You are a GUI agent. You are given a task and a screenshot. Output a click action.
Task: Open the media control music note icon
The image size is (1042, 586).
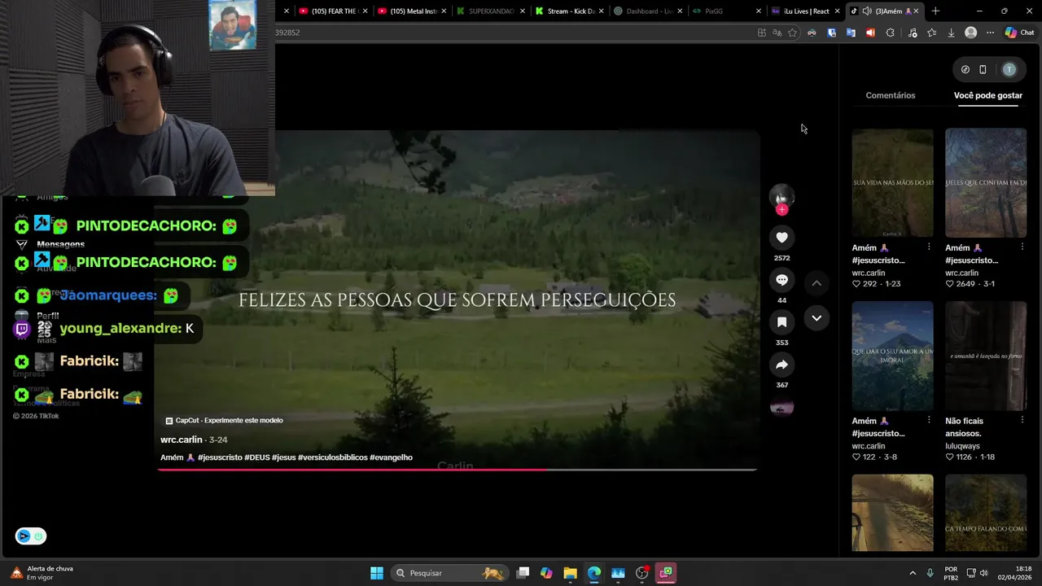point(912,33)
